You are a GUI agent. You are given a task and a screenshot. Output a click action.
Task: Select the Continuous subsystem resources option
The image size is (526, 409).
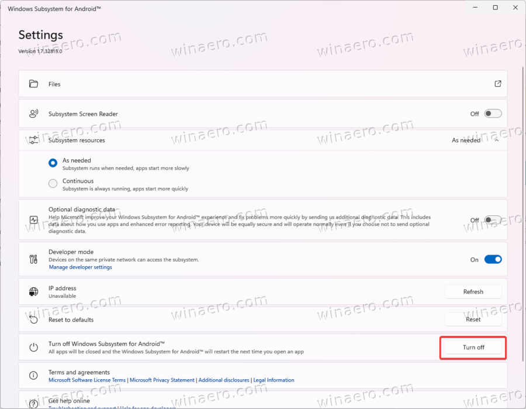[x=53, y=183]
